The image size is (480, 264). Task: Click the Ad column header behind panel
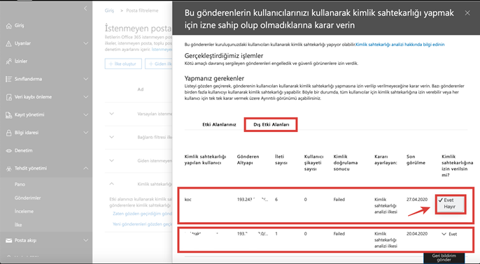[141, 89]
